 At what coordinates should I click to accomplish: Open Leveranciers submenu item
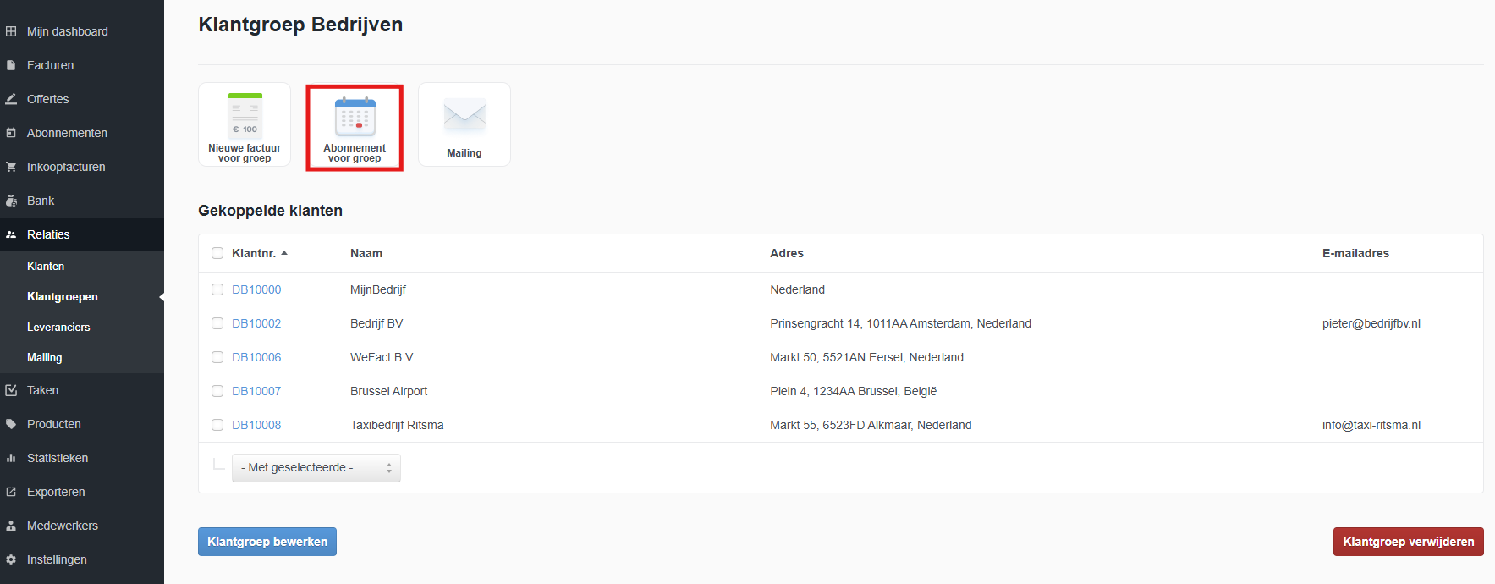58,327
